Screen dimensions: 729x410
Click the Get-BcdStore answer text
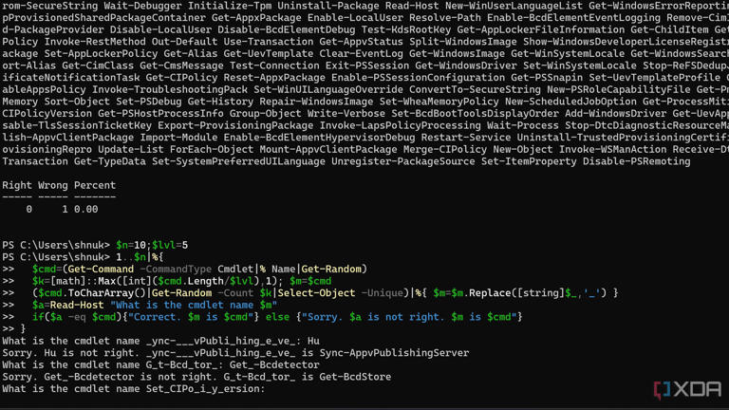click(x=355, y=377)
